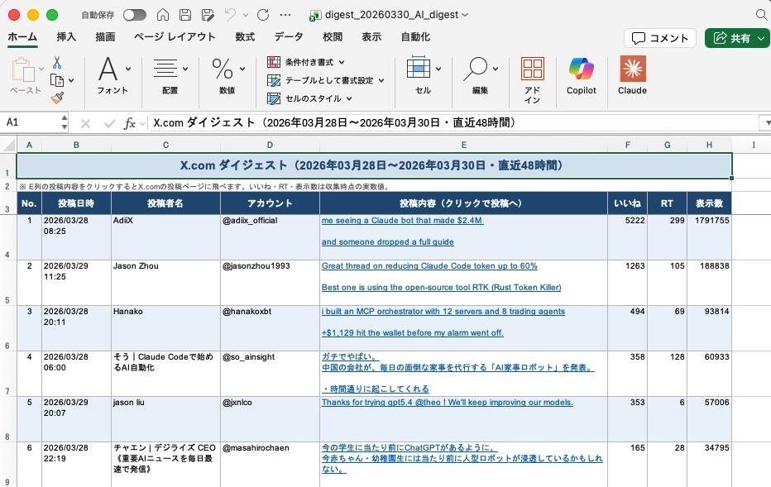Open the フォント font group
This screenshot has width=771, height=487.
113,74
